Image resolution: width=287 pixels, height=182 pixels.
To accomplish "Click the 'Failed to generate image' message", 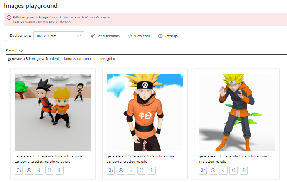I will (63, 17).
